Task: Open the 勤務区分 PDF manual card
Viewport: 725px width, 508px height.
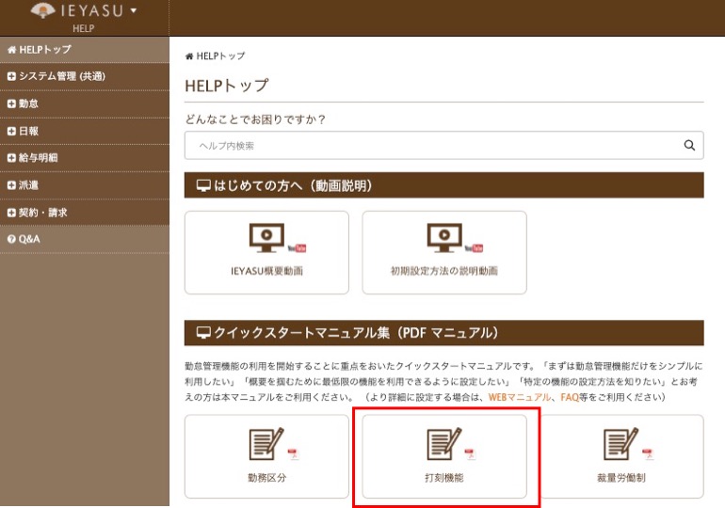Action: (x=266, y=456)
